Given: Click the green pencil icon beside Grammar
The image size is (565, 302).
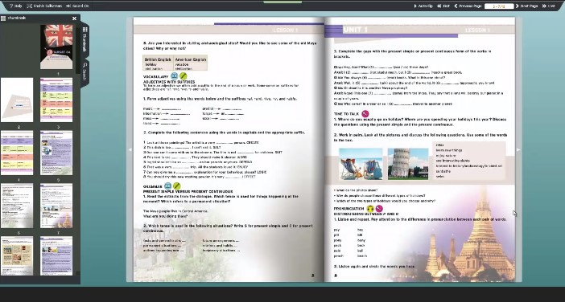Looking at the screenshot, I should (176, 186).
